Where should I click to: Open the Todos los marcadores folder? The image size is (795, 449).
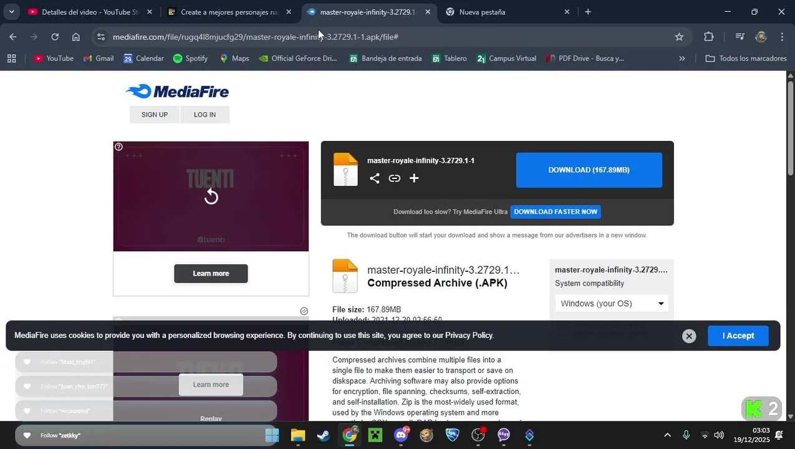[x=746, y=59]
